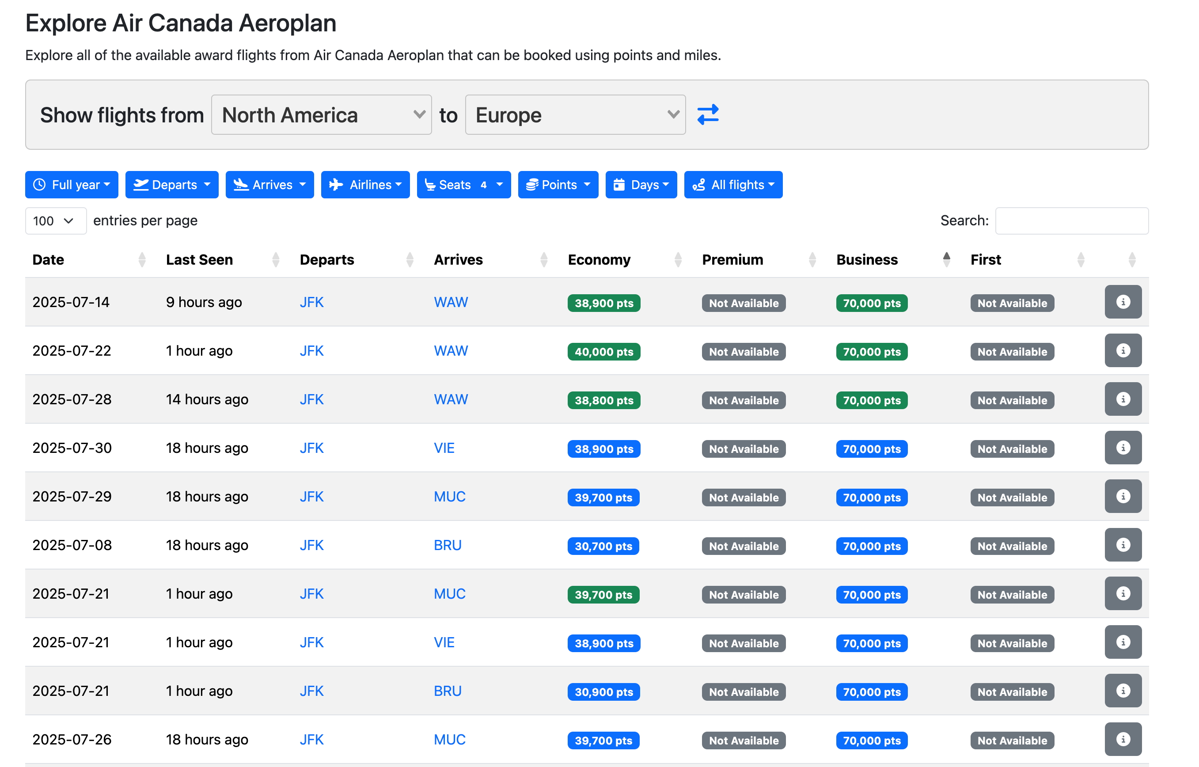
Task: Sort table by Premium column arrows
Action: point(812,259)
